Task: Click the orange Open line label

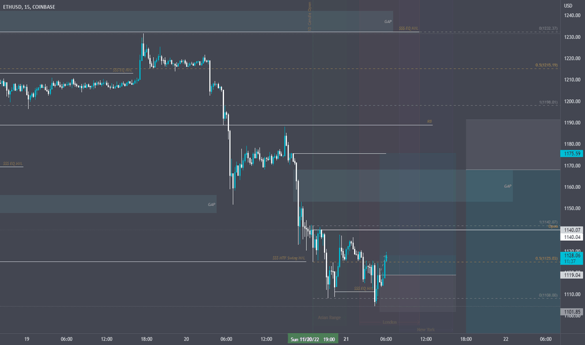Action: 553,226
